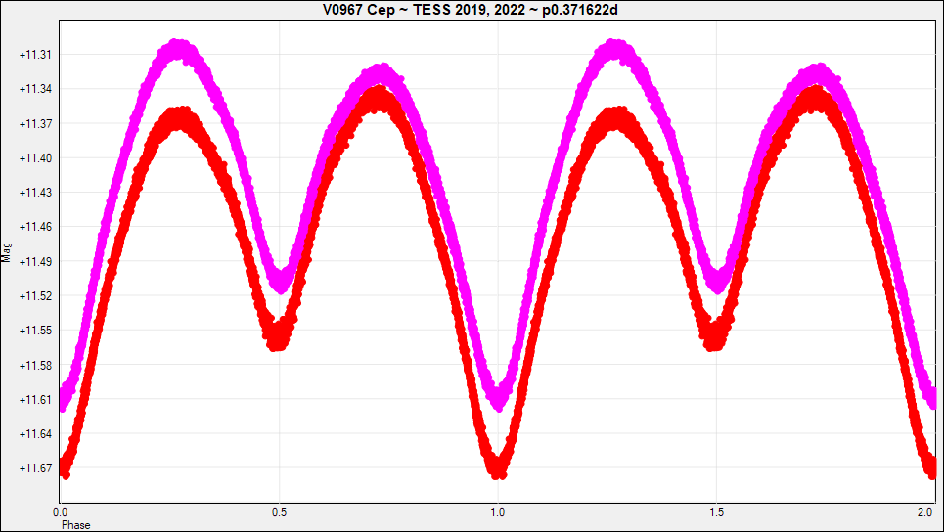The image size is (944, 532).
Task: Click the 0.0 phase tick label
Action: click(x=61, y=512)
